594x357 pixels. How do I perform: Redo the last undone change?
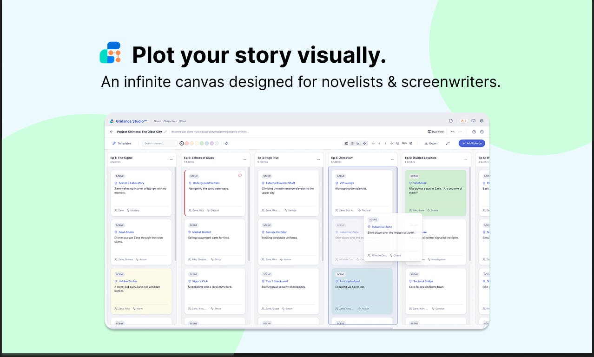click(x=460, y=132)
